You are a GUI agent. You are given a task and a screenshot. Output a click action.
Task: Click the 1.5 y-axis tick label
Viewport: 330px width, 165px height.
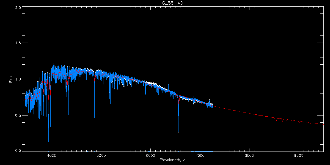(x=18, y=43)
